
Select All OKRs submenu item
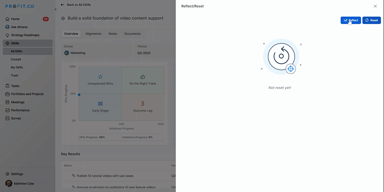point(28,51)
